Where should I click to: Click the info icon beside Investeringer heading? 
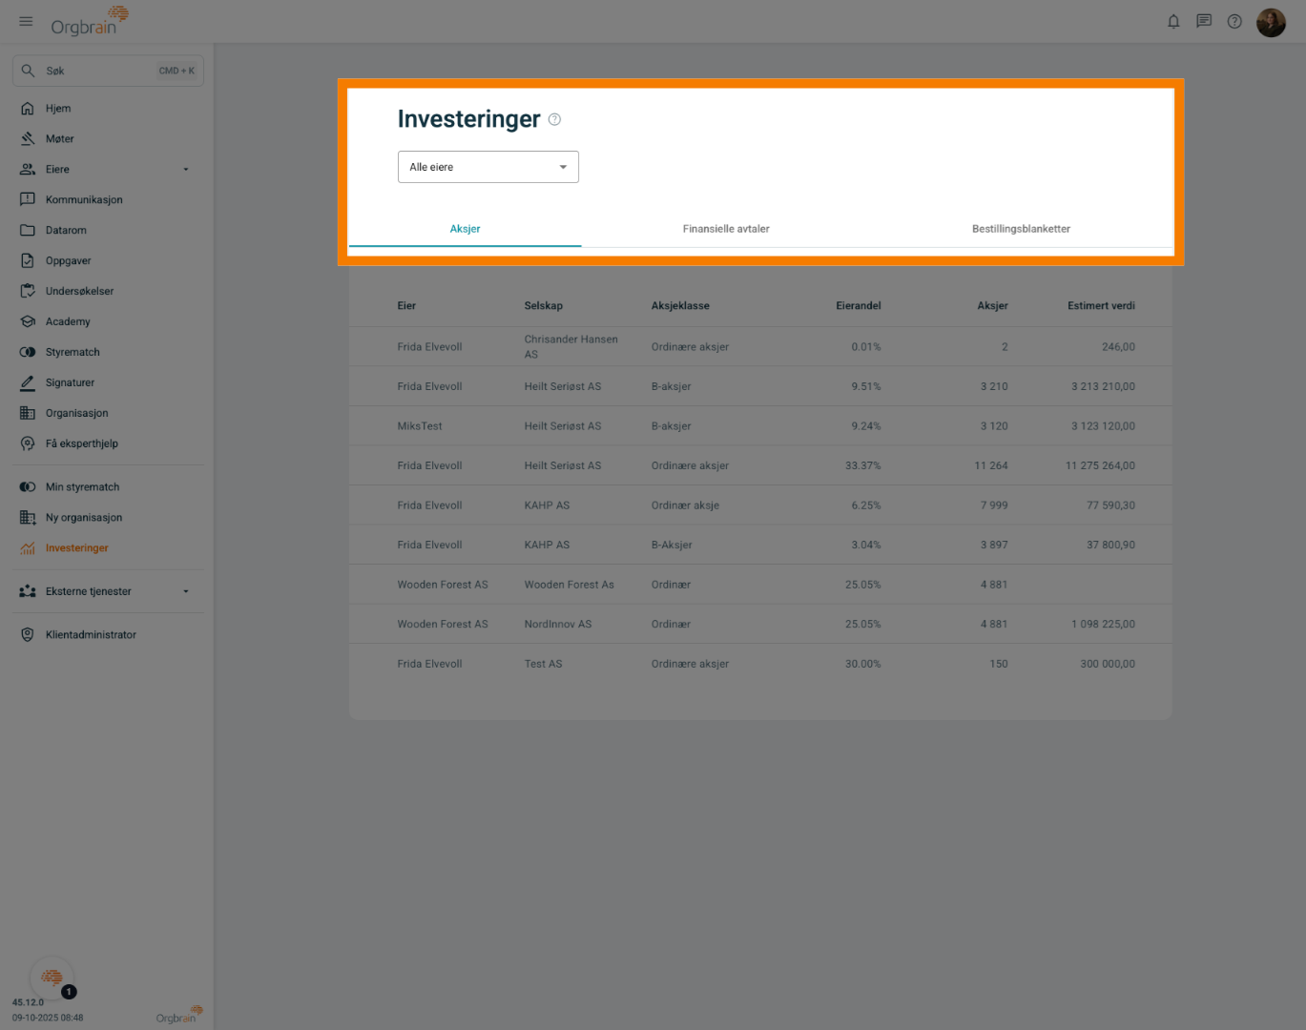click(554, 119)
